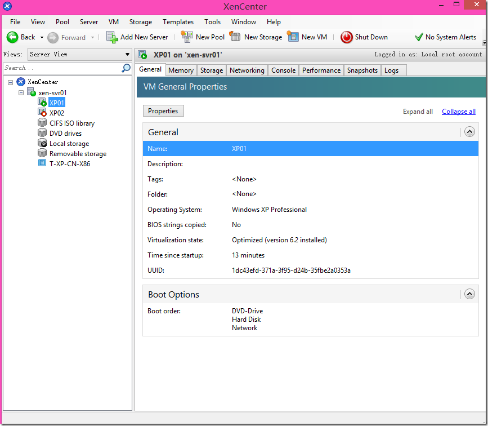Click the green Back arrow icon
488x426 pixels.
[x=12, y=37]
